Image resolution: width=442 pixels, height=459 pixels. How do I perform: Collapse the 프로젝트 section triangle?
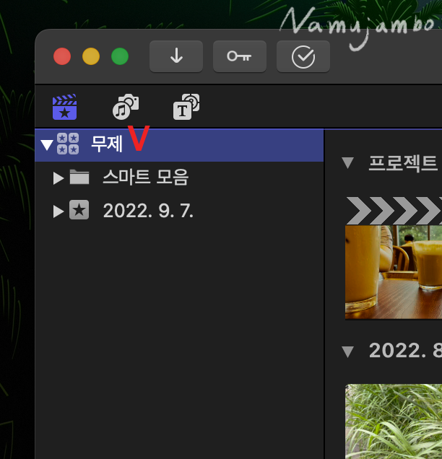pyautogui.click(x=347, y=163)
